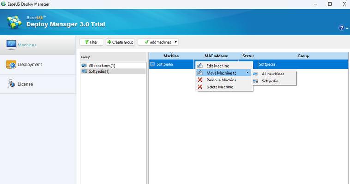Click the red X Remove Machine icon

(x=200, y=80)
